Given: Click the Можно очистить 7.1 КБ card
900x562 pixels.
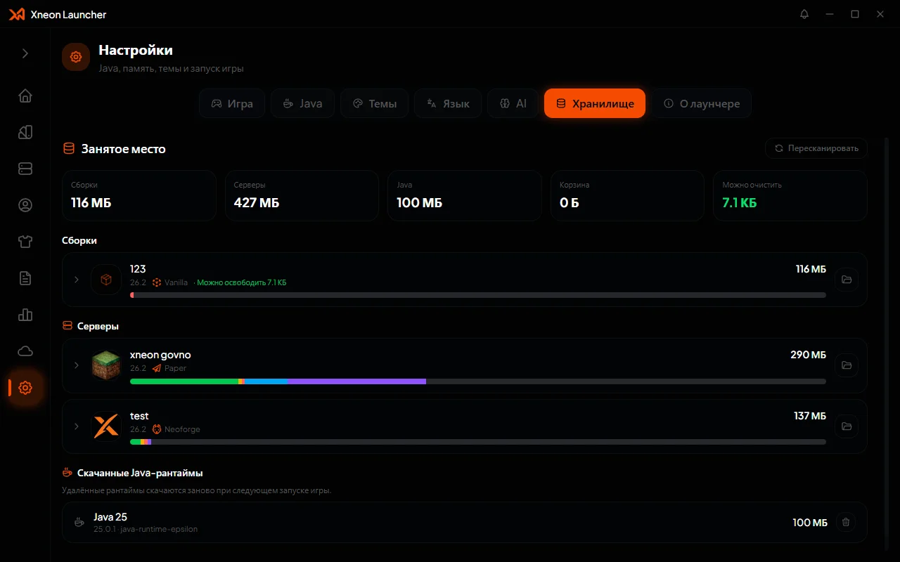Looking at the screenshot, I should 790,196.
